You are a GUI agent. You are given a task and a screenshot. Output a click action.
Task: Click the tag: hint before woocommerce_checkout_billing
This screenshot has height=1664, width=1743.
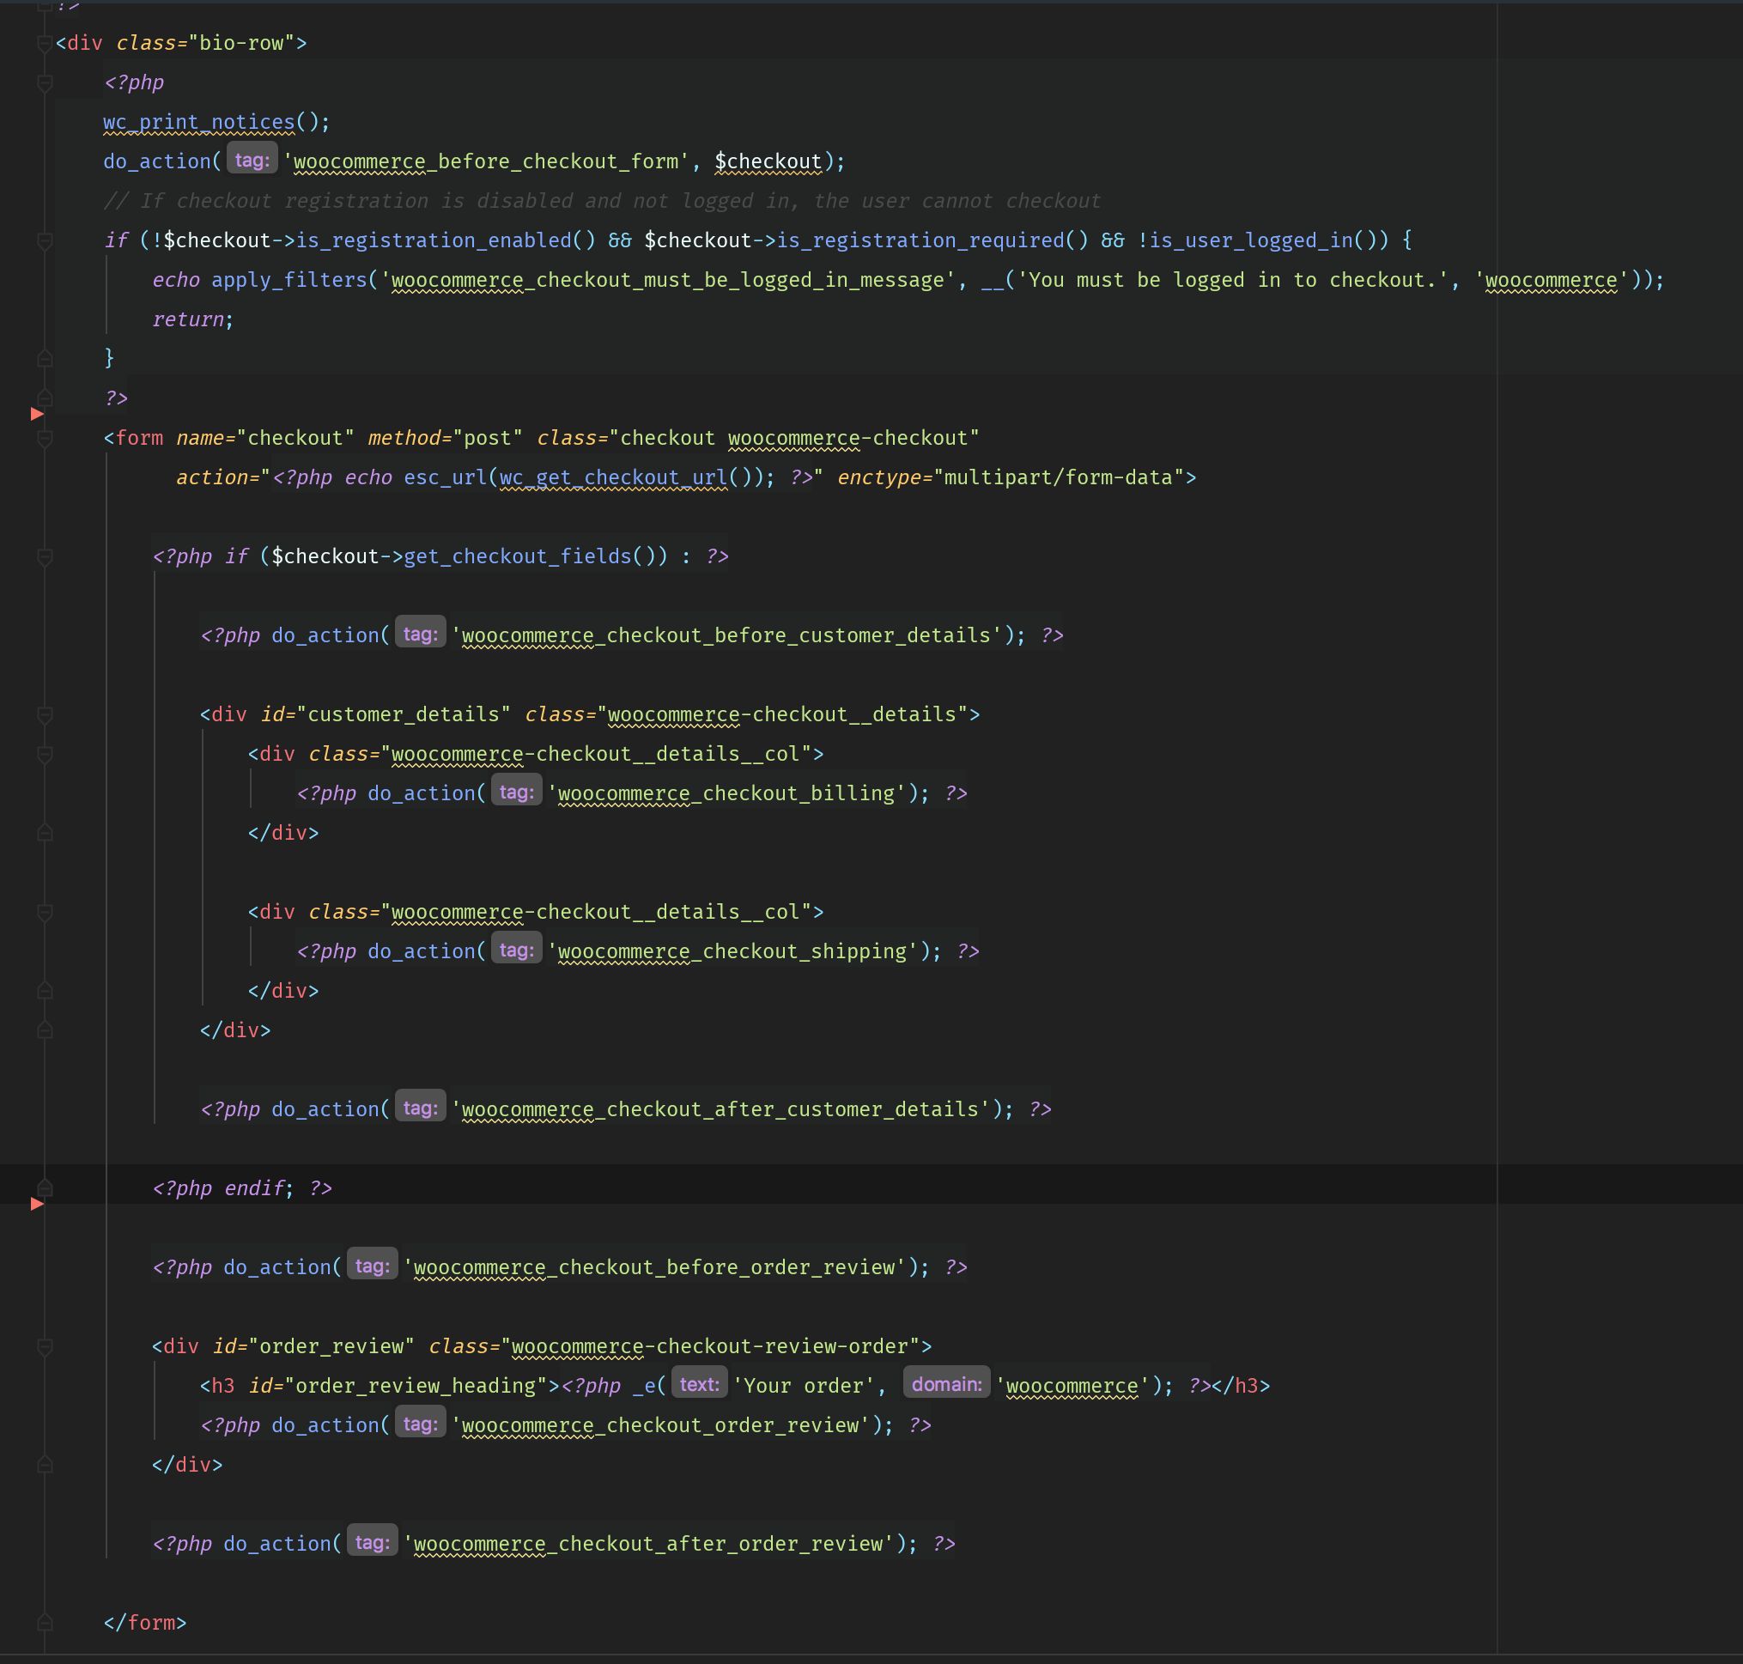point(516,793)
